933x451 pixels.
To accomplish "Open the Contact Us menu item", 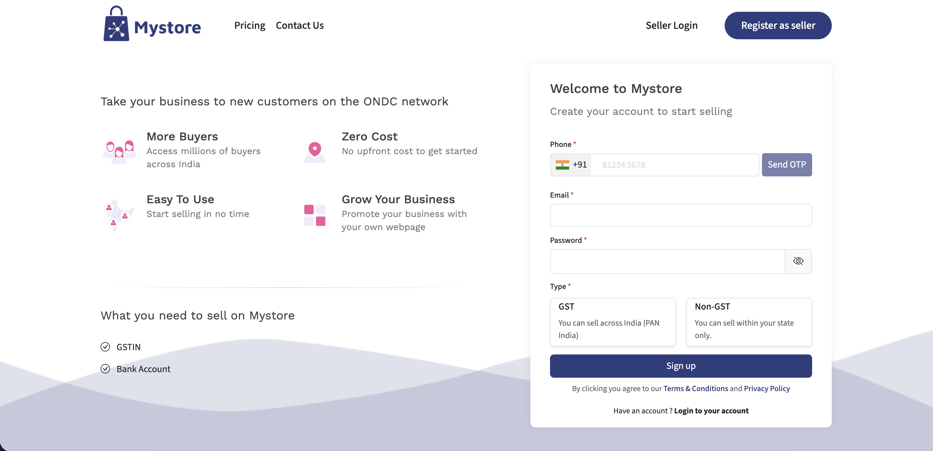I will click(x=299, y=25).
